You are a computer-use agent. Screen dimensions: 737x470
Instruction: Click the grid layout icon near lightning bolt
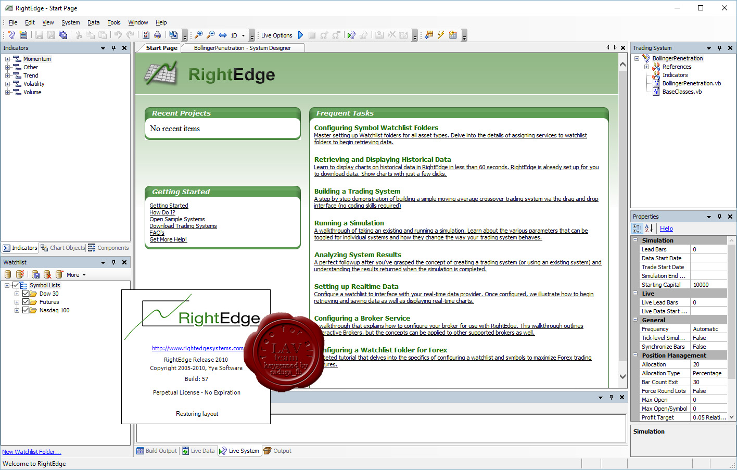tap(429, 35)
